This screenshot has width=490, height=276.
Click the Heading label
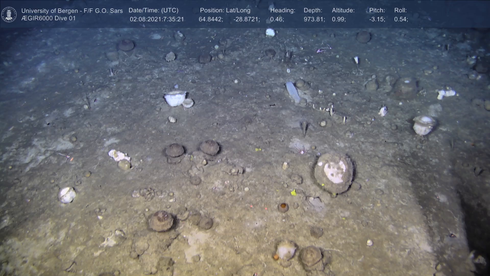coord(283,10)
